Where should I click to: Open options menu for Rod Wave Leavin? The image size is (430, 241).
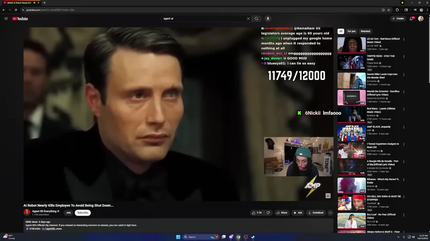tap(403, 109)
